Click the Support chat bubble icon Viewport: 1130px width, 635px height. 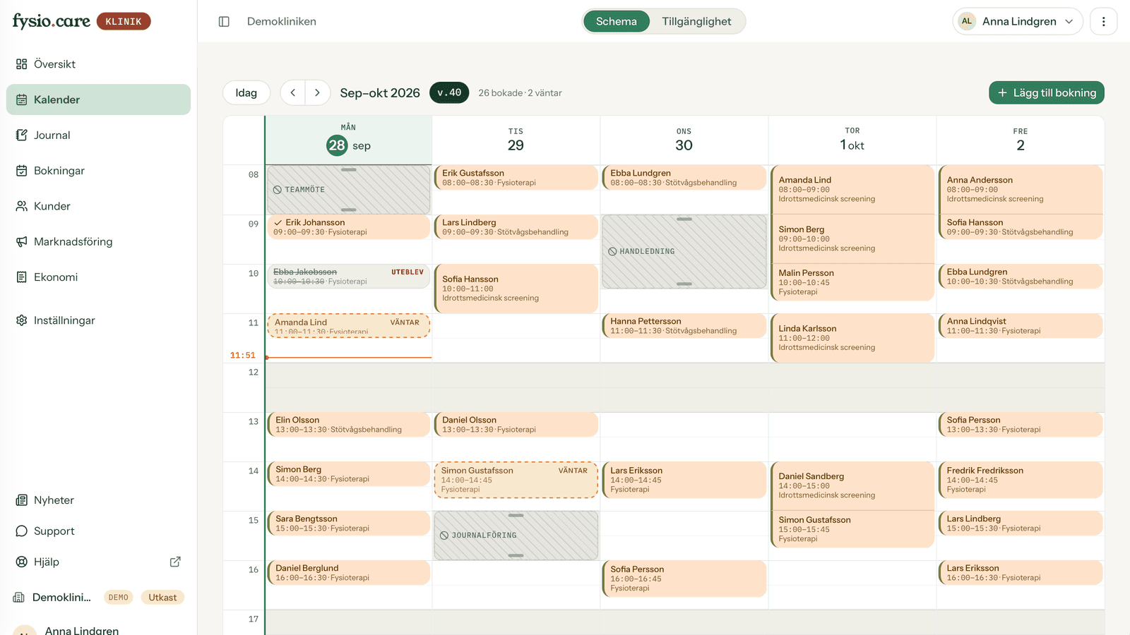22,531
